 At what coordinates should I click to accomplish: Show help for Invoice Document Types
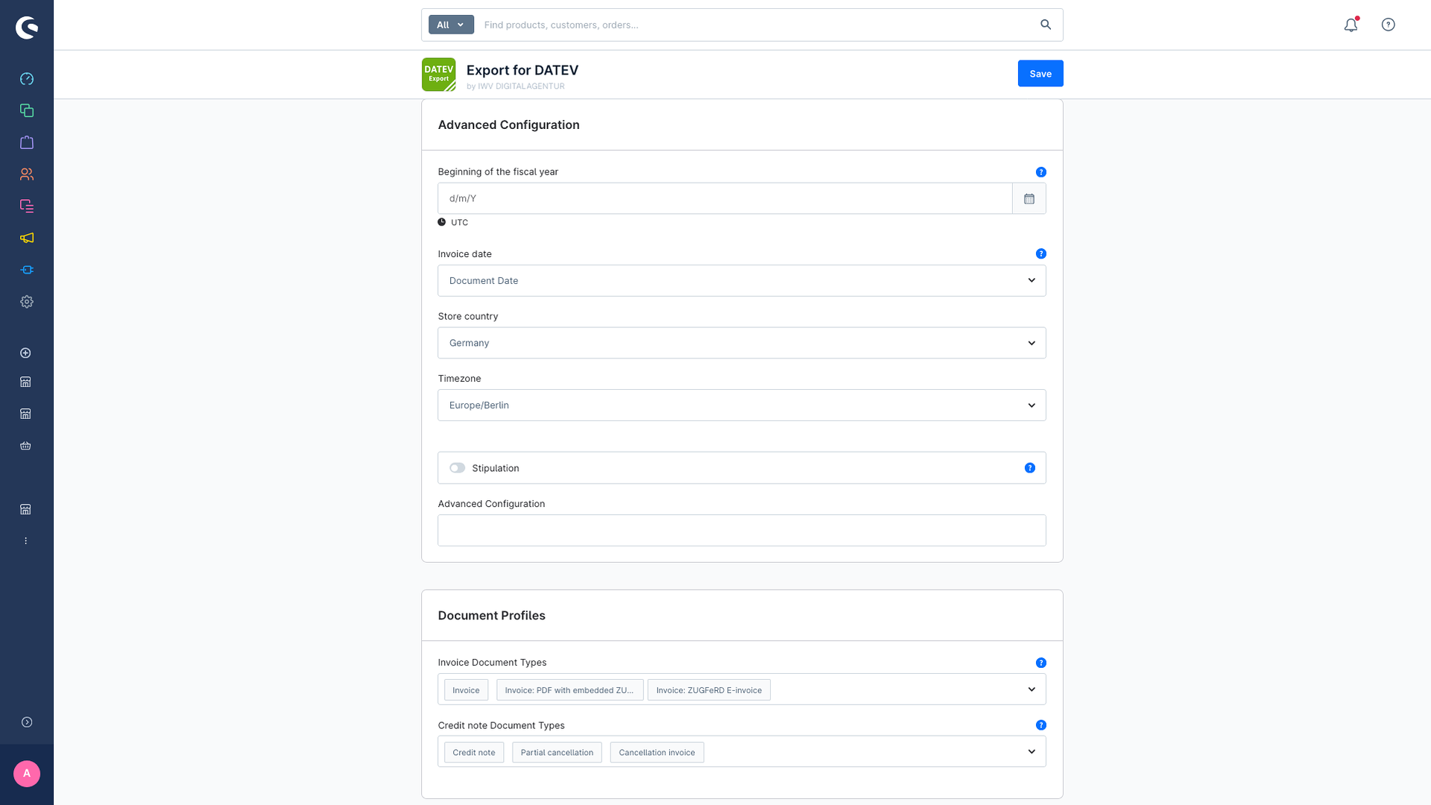pos(1041,663)
